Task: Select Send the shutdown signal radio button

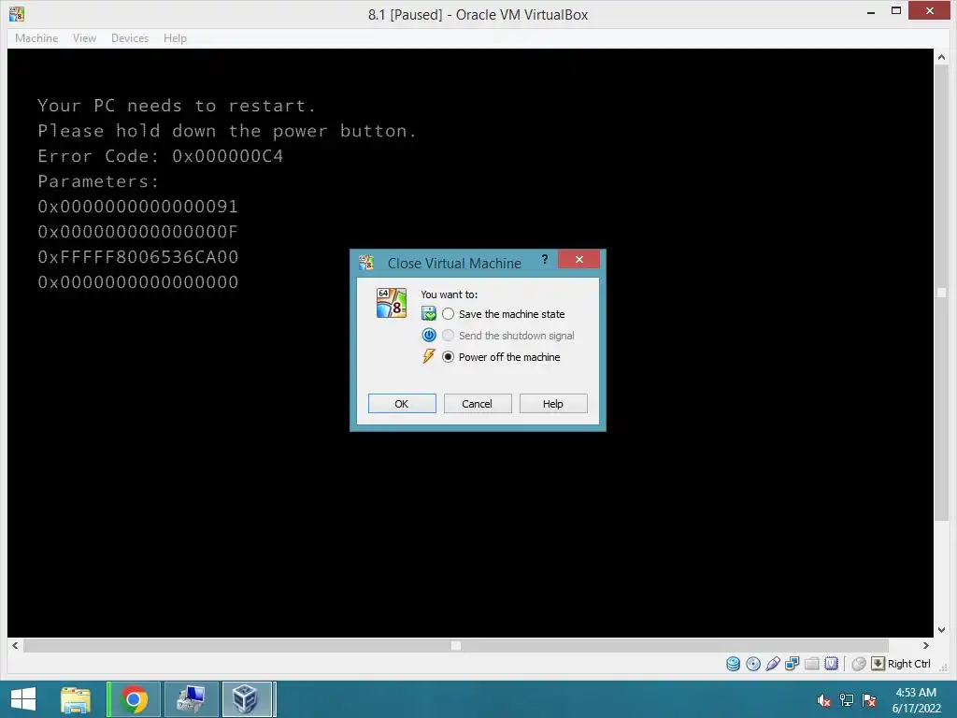Action: tap(448, 336)
